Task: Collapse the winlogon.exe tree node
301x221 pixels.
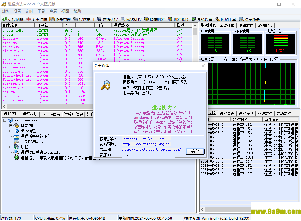Action: pos(5,120)
